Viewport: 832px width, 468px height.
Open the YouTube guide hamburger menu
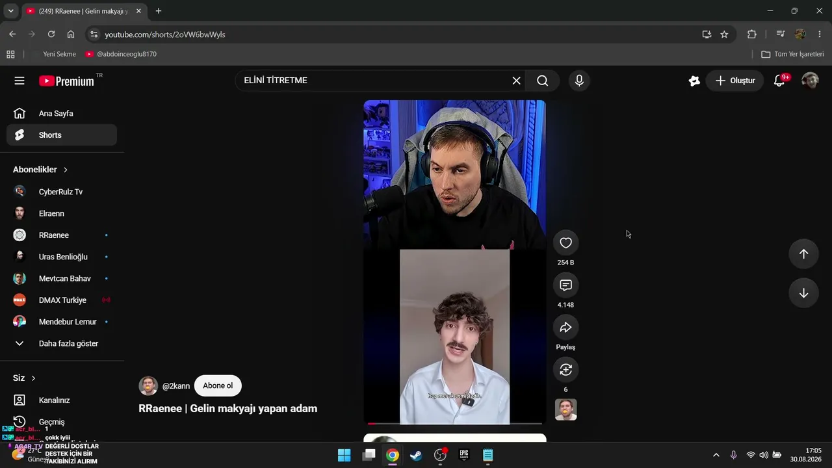[x=19, y=81]
